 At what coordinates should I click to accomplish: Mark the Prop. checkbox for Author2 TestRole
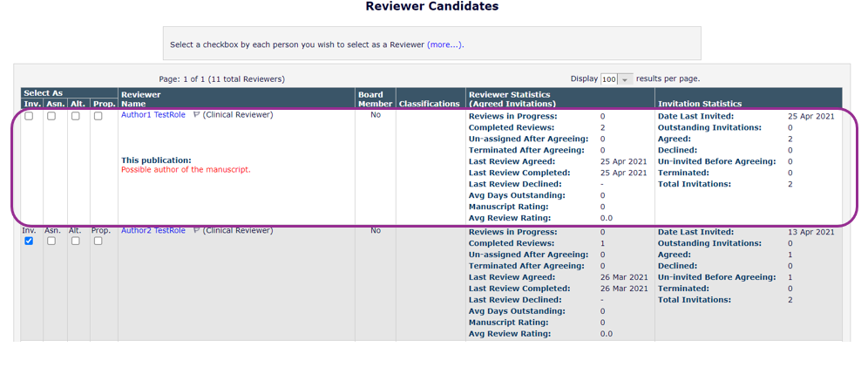pos(98,241)
